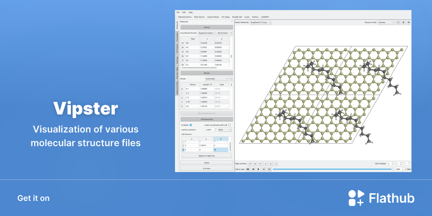The height and width of the screenshot is (216, 432).
Task: Open the Select Molecule dropdown
Action: pyautogui.click(x=261, y=22)
